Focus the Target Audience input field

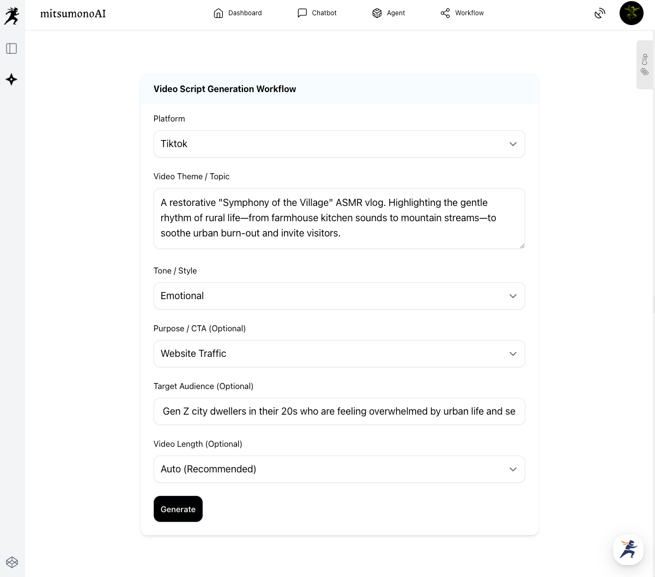pos(339,411)
